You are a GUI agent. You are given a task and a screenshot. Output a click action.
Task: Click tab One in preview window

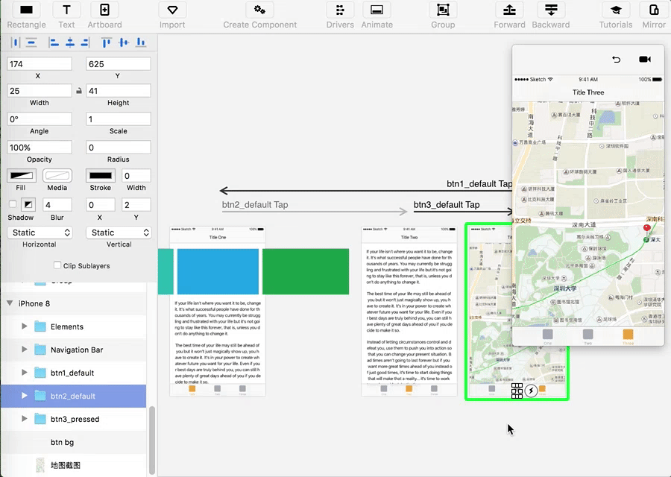point(547,336)
